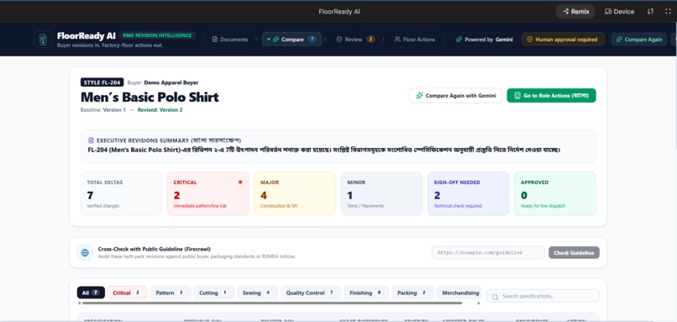Click the RMG Revision Intelligence badge

pos(157,35)
